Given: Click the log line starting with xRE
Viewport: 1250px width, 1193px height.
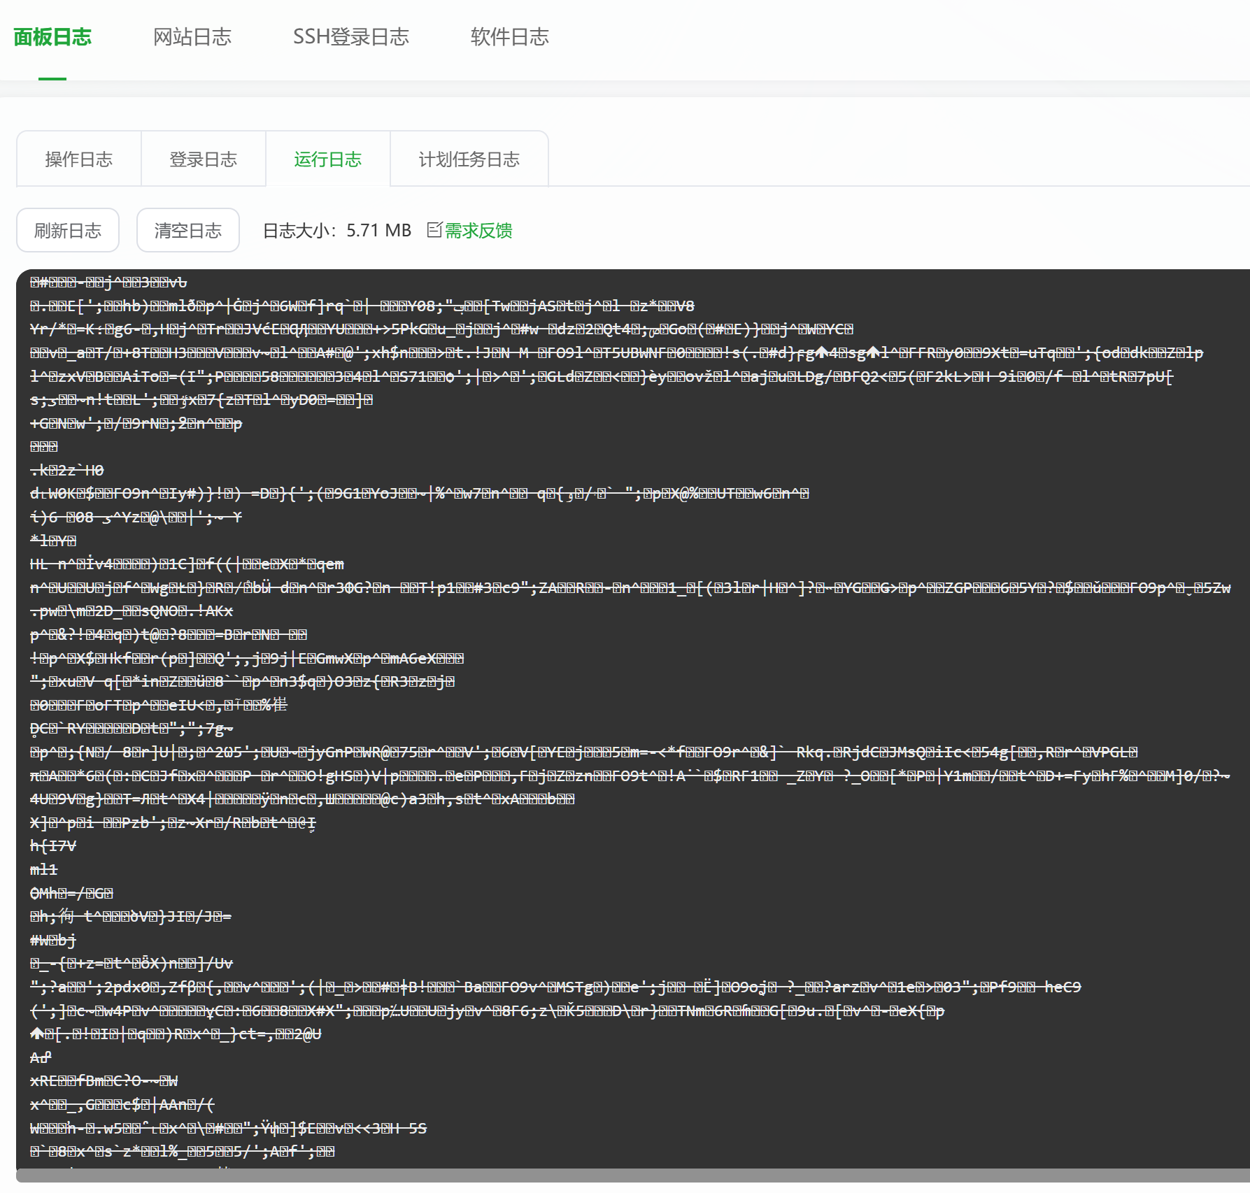Looking at the screenshot, I should coord(104,1081).
